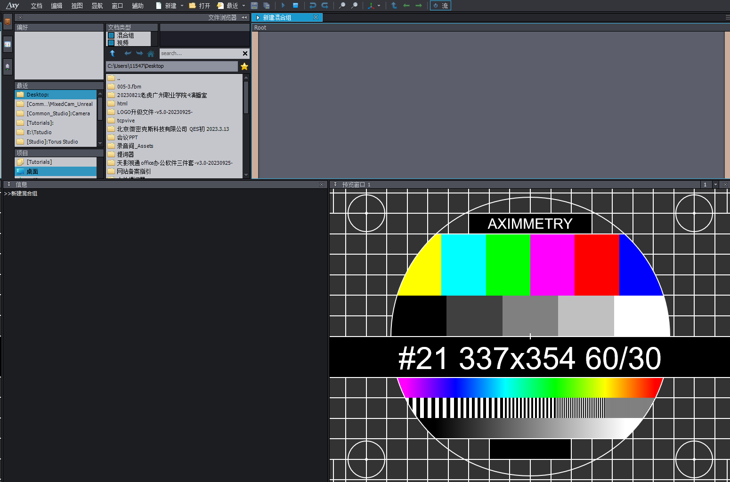Open the file drawer sidebar icon

coord(8,22)
